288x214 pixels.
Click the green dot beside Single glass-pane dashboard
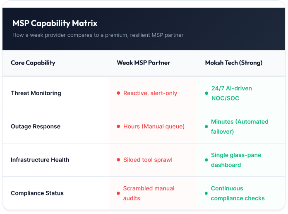(206, 160)
